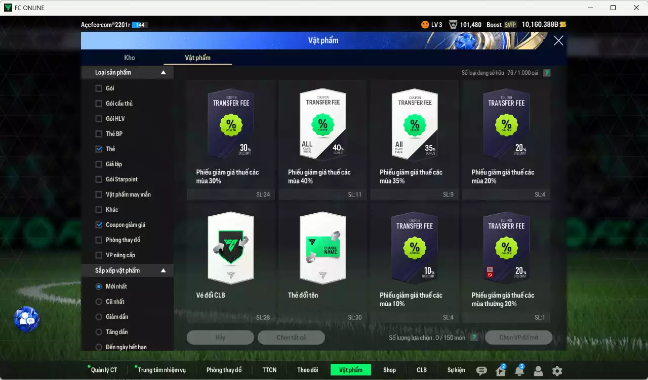Open the chat speech bubble icon
The height and width of the screenshot is (380, 648).
(481, 371)
